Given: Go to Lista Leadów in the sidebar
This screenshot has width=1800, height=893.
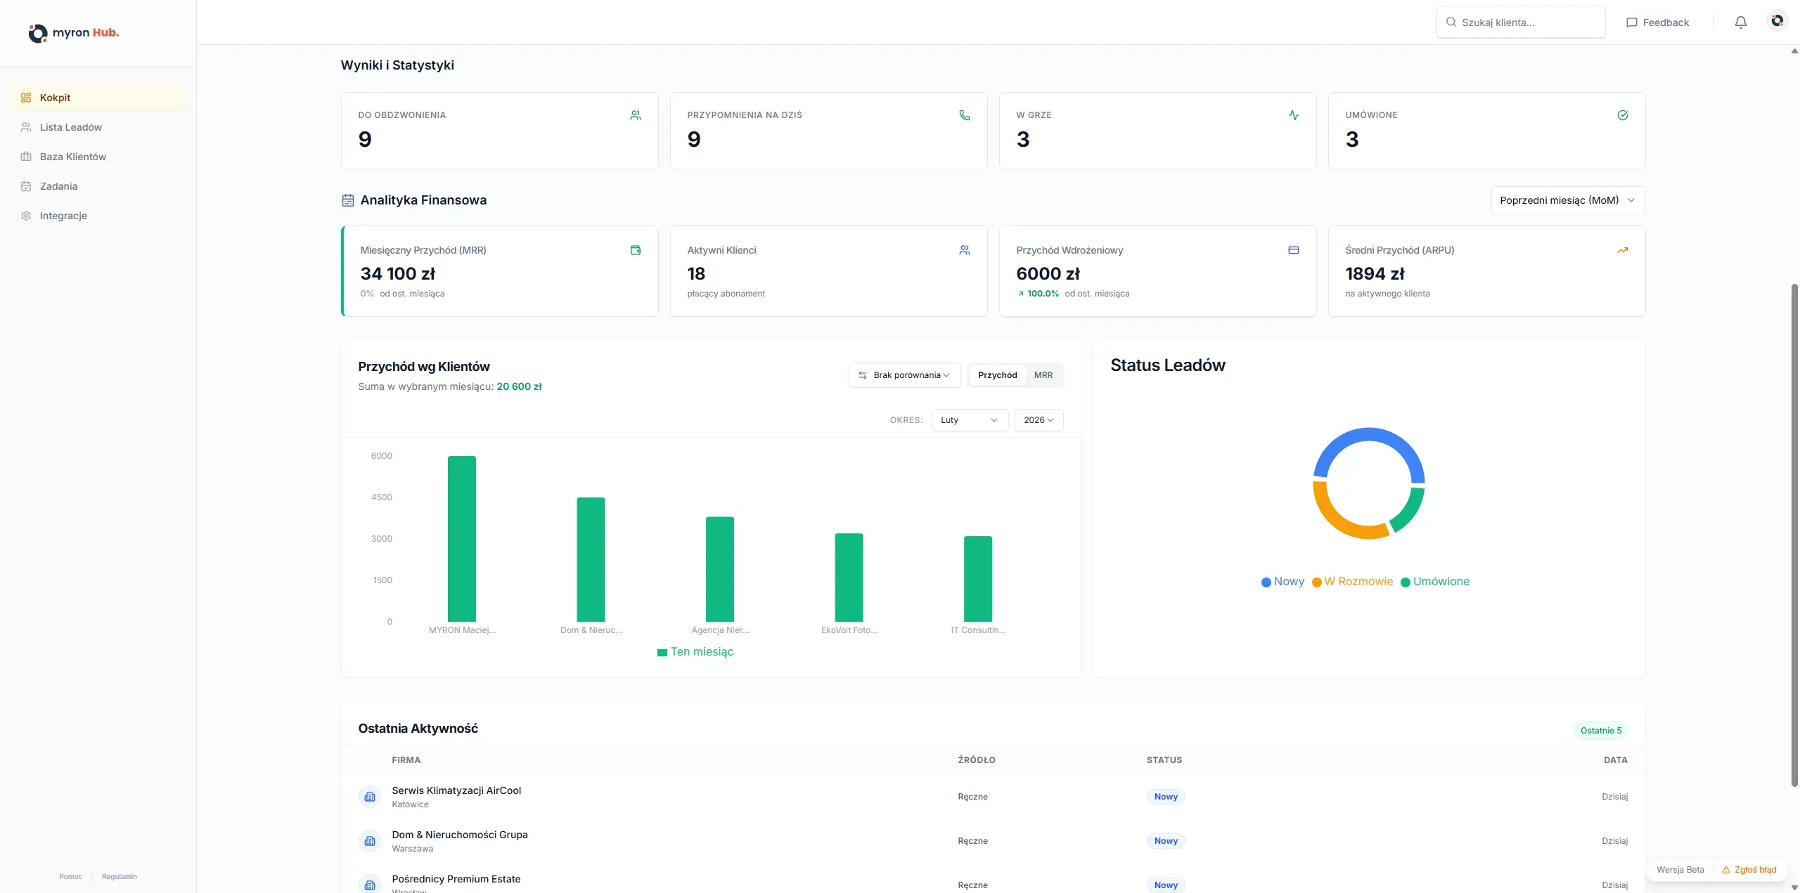Looking at the screenshot, I should [70, 127].
